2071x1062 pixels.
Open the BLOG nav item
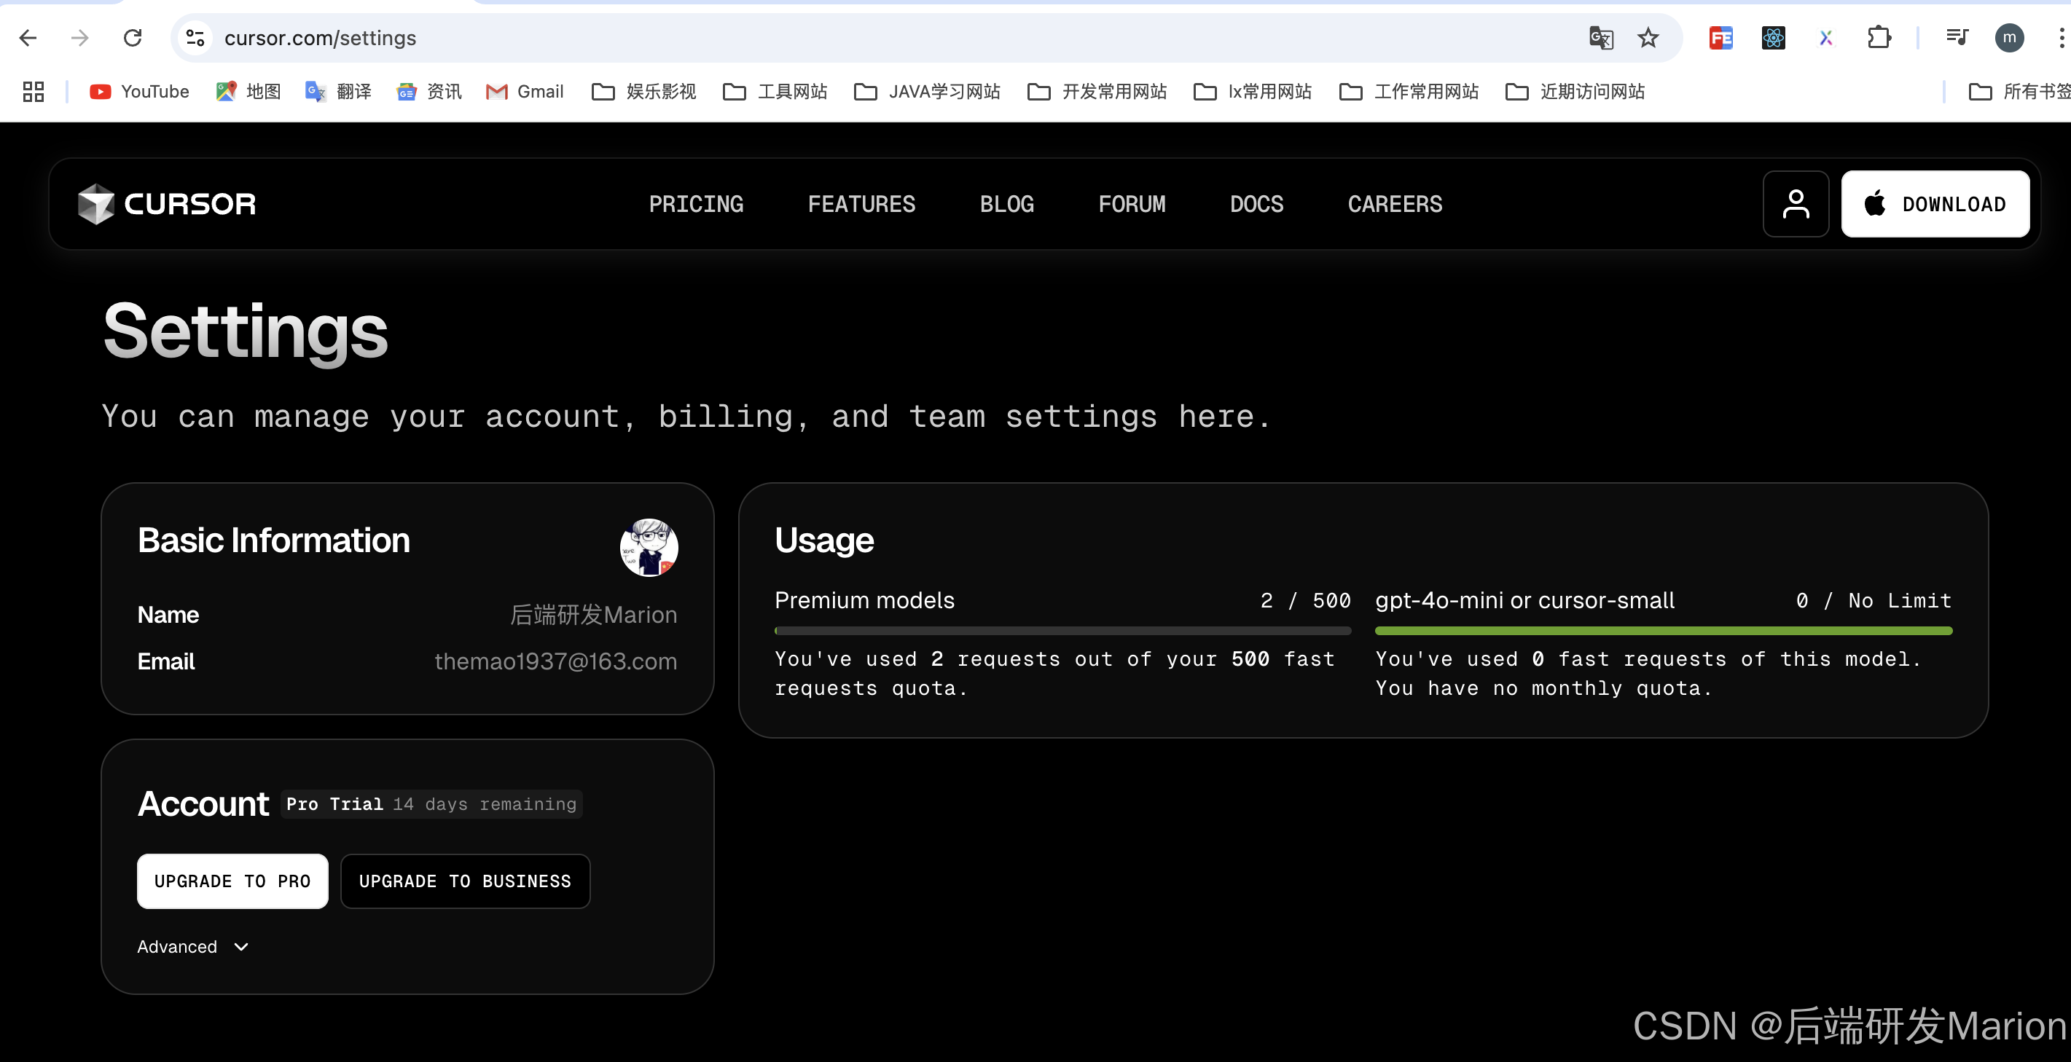[1006, 204]
